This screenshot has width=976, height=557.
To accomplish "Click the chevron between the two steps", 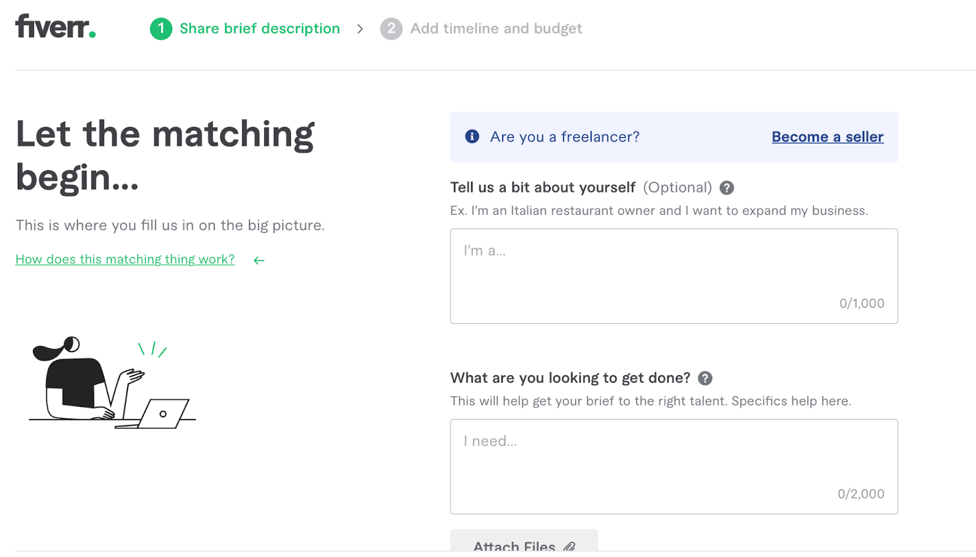I will pos(360,29).
